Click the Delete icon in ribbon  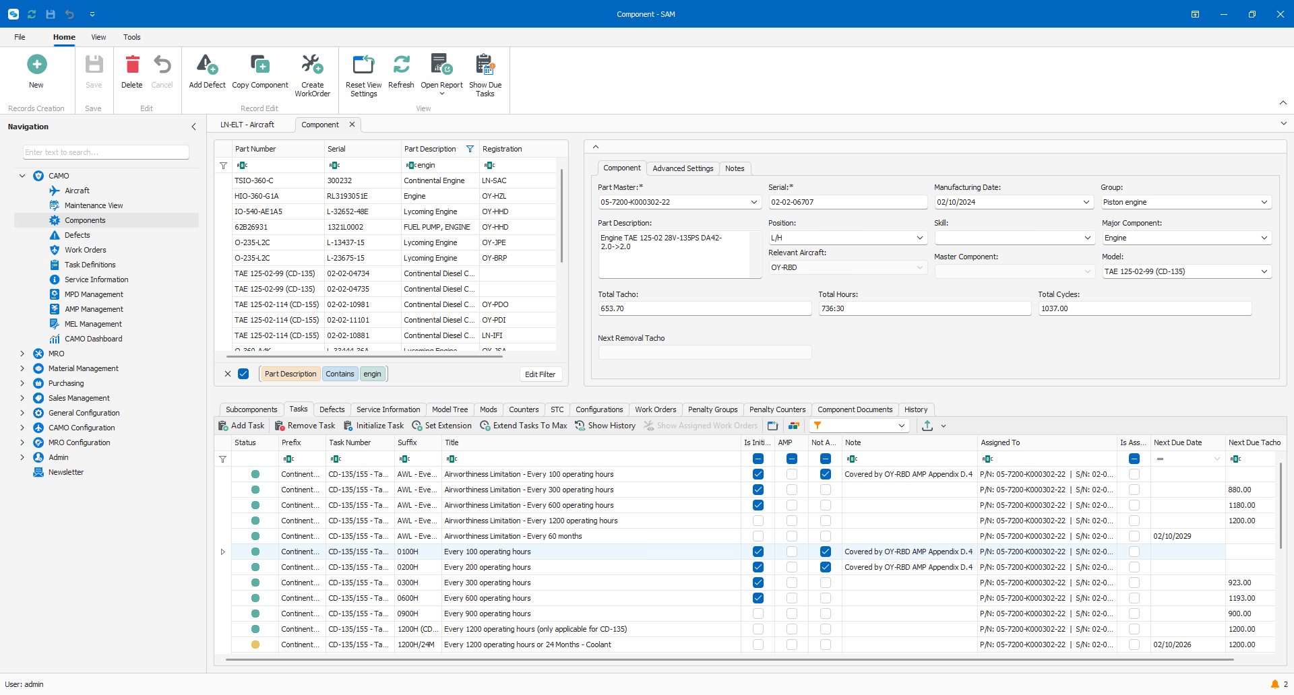click(132, 65)
